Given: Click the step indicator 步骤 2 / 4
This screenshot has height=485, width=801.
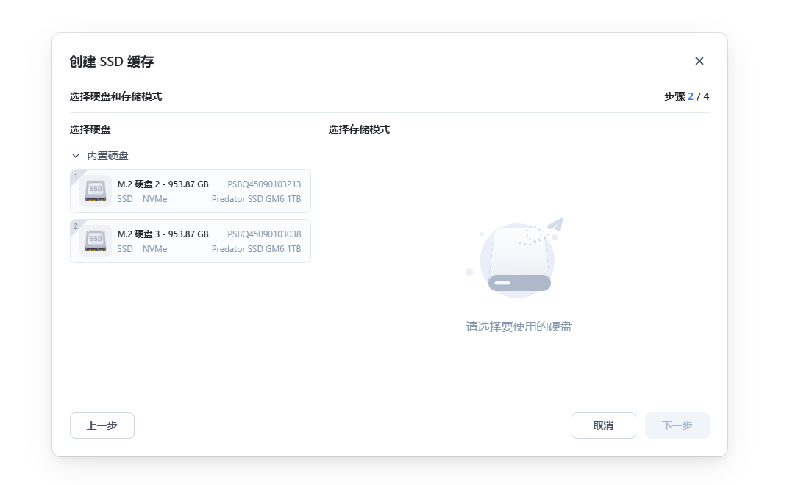Looking at the screenshot, I should coord(686,96).
